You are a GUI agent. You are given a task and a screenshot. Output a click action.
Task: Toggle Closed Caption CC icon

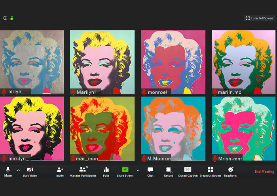pos(188,170)
